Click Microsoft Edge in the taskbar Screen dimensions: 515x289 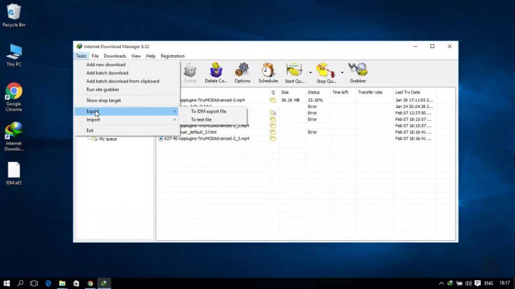tap(48, 283)
